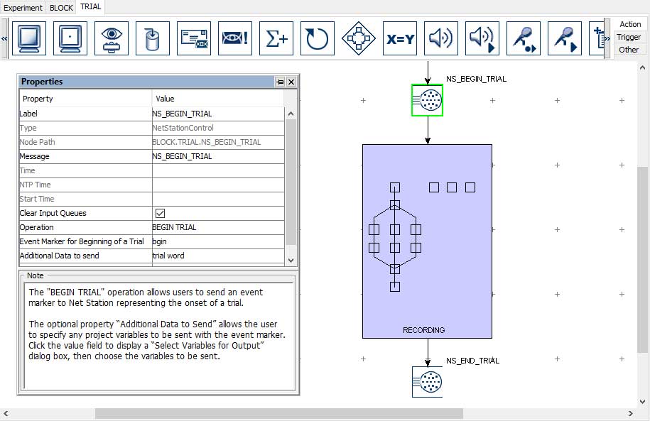Click the horizontal scrollbar thumb below canvas
650x421 pixels.
coord(278,413)
